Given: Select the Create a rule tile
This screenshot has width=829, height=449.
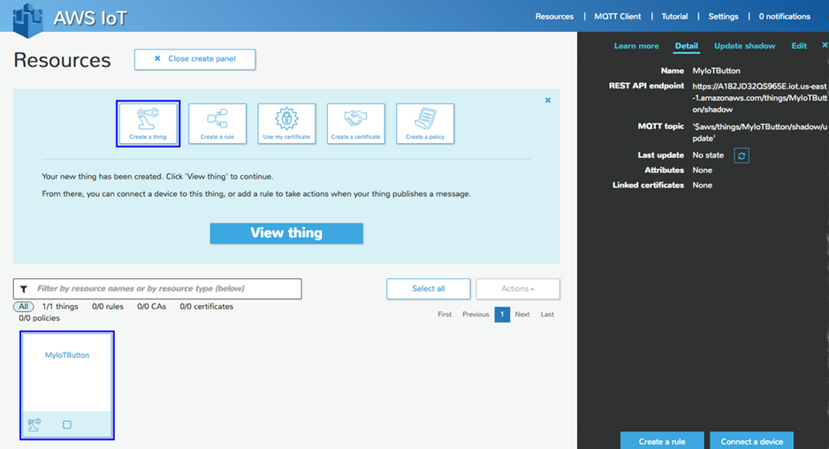Looking at the screenshot, I should pos(217,124).
